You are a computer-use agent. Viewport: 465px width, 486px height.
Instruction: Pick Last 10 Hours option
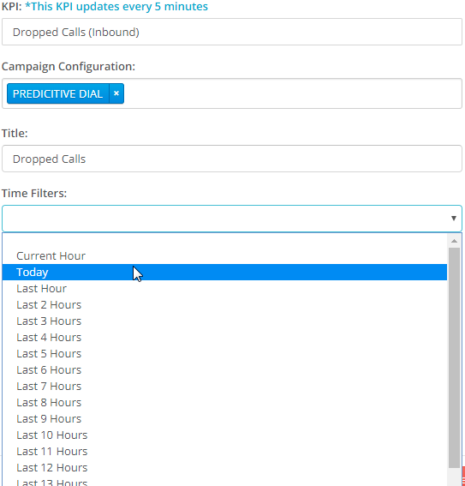pos(224,435)
